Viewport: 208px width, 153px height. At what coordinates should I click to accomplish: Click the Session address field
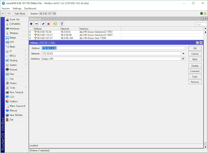coord(48,14)
